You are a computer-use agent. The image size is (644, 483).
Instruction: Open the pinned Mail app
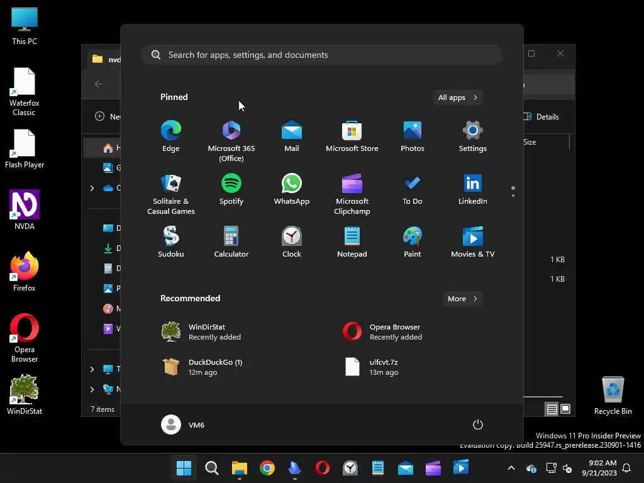tap(292, 136)
